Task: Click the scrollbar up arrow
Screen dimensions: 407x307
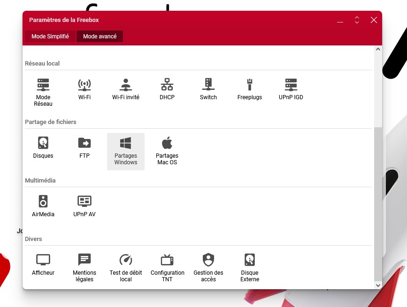Action: pos(377,50)
